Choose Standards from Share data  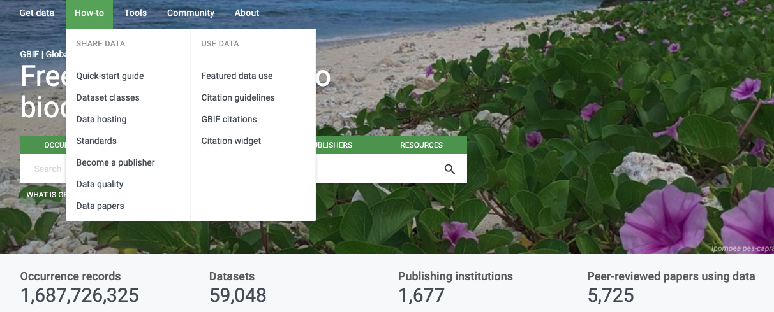pyautogui.click(x=96, y=141)
